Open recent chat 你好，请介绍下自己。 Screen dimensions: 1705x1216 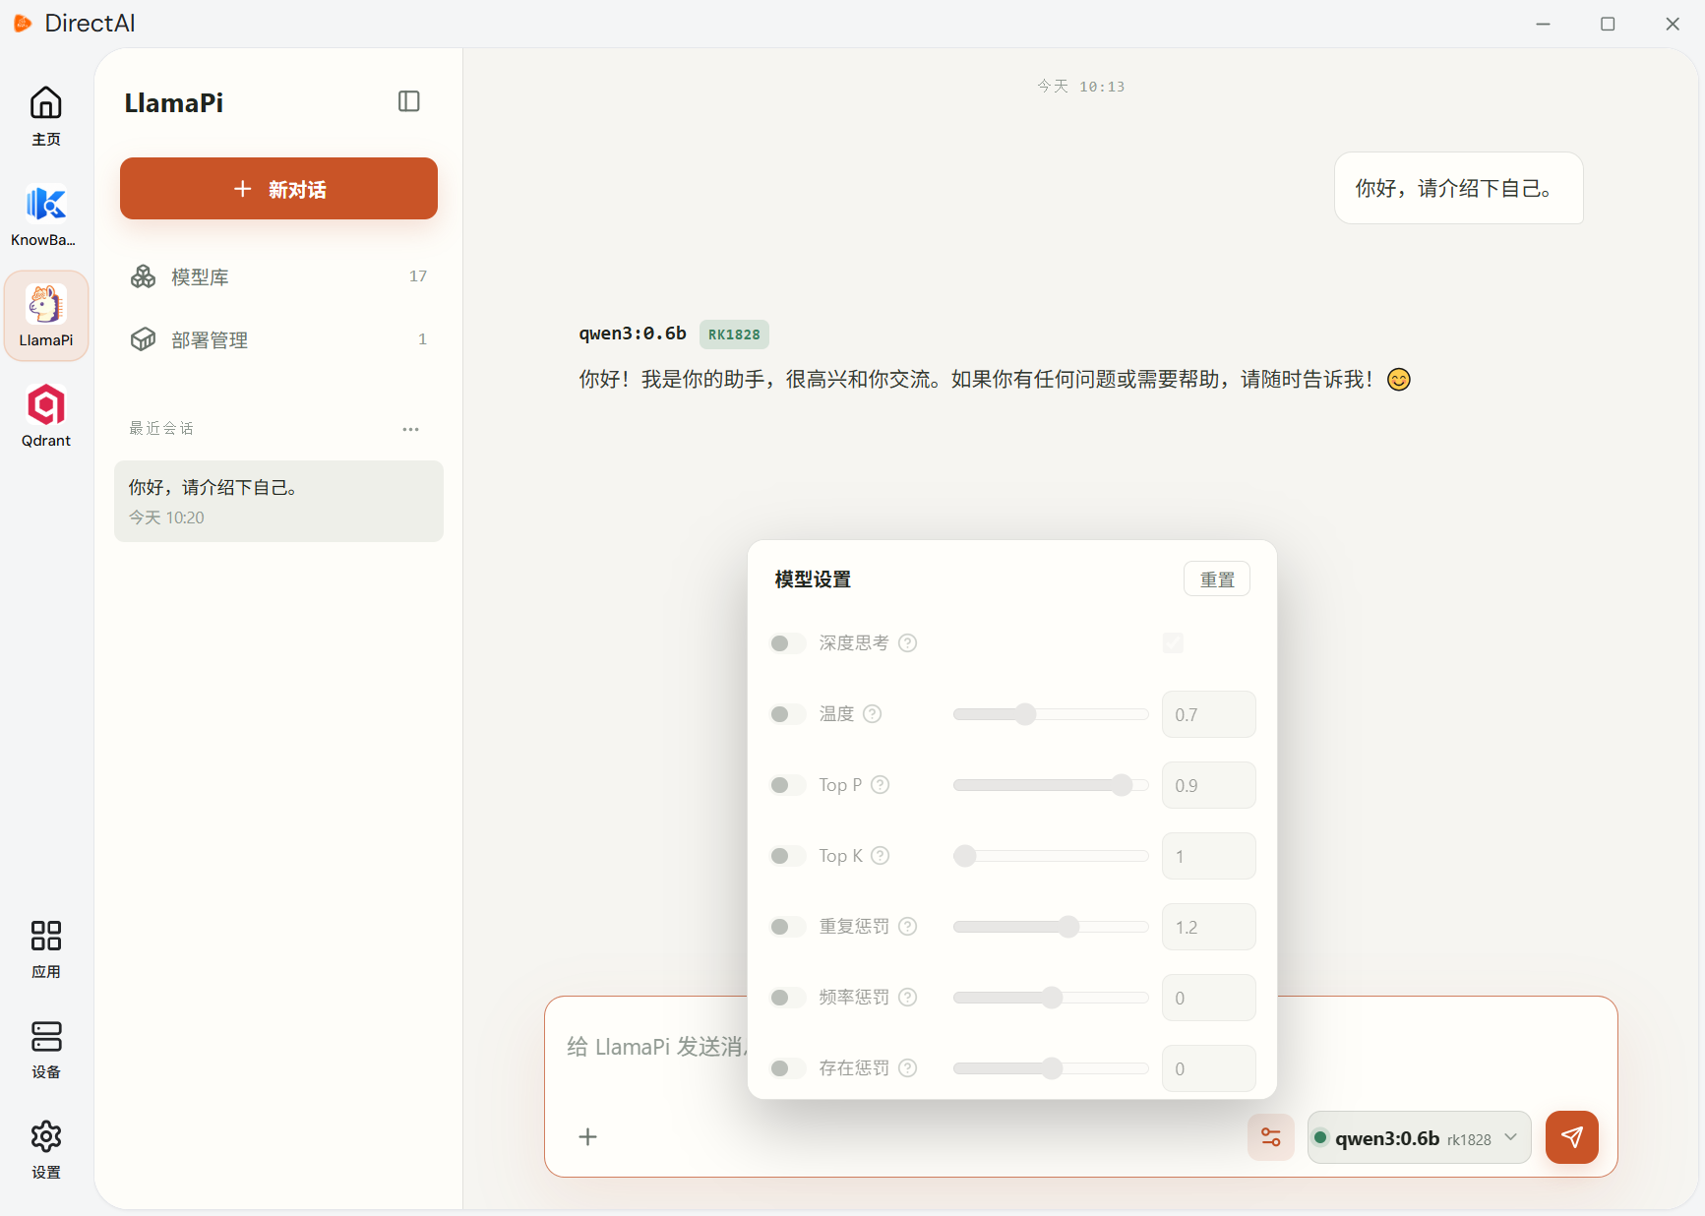point(278,501)
